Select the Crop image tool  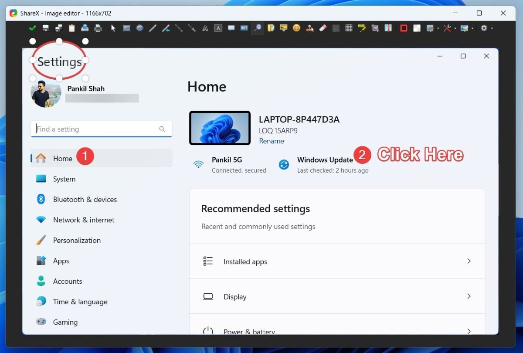point(375,28)
